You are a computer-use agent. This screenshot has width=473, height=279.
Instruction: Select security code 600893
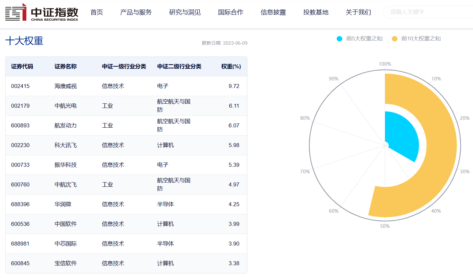coord(20,125)
